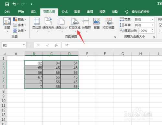Open the 纸张大小 paper size tool
Image resolution: width=162 pixels, height=125 pixels.
click(x=62, y=25)
